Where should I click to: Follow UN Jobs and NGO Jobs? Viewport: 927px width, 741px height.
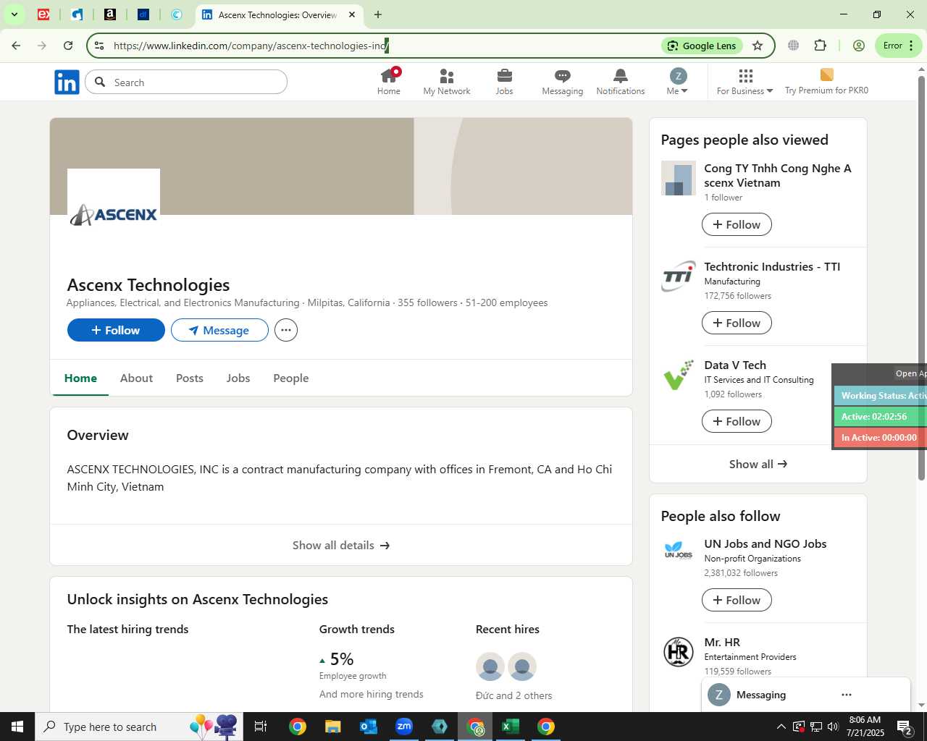(x=737, y=600)
